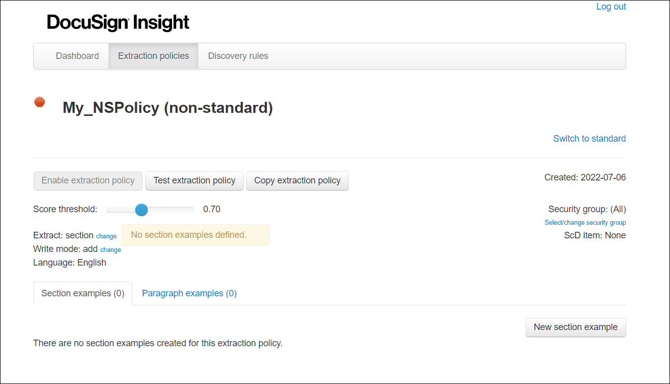Click the No section examples defined notice

pos(195,235)
